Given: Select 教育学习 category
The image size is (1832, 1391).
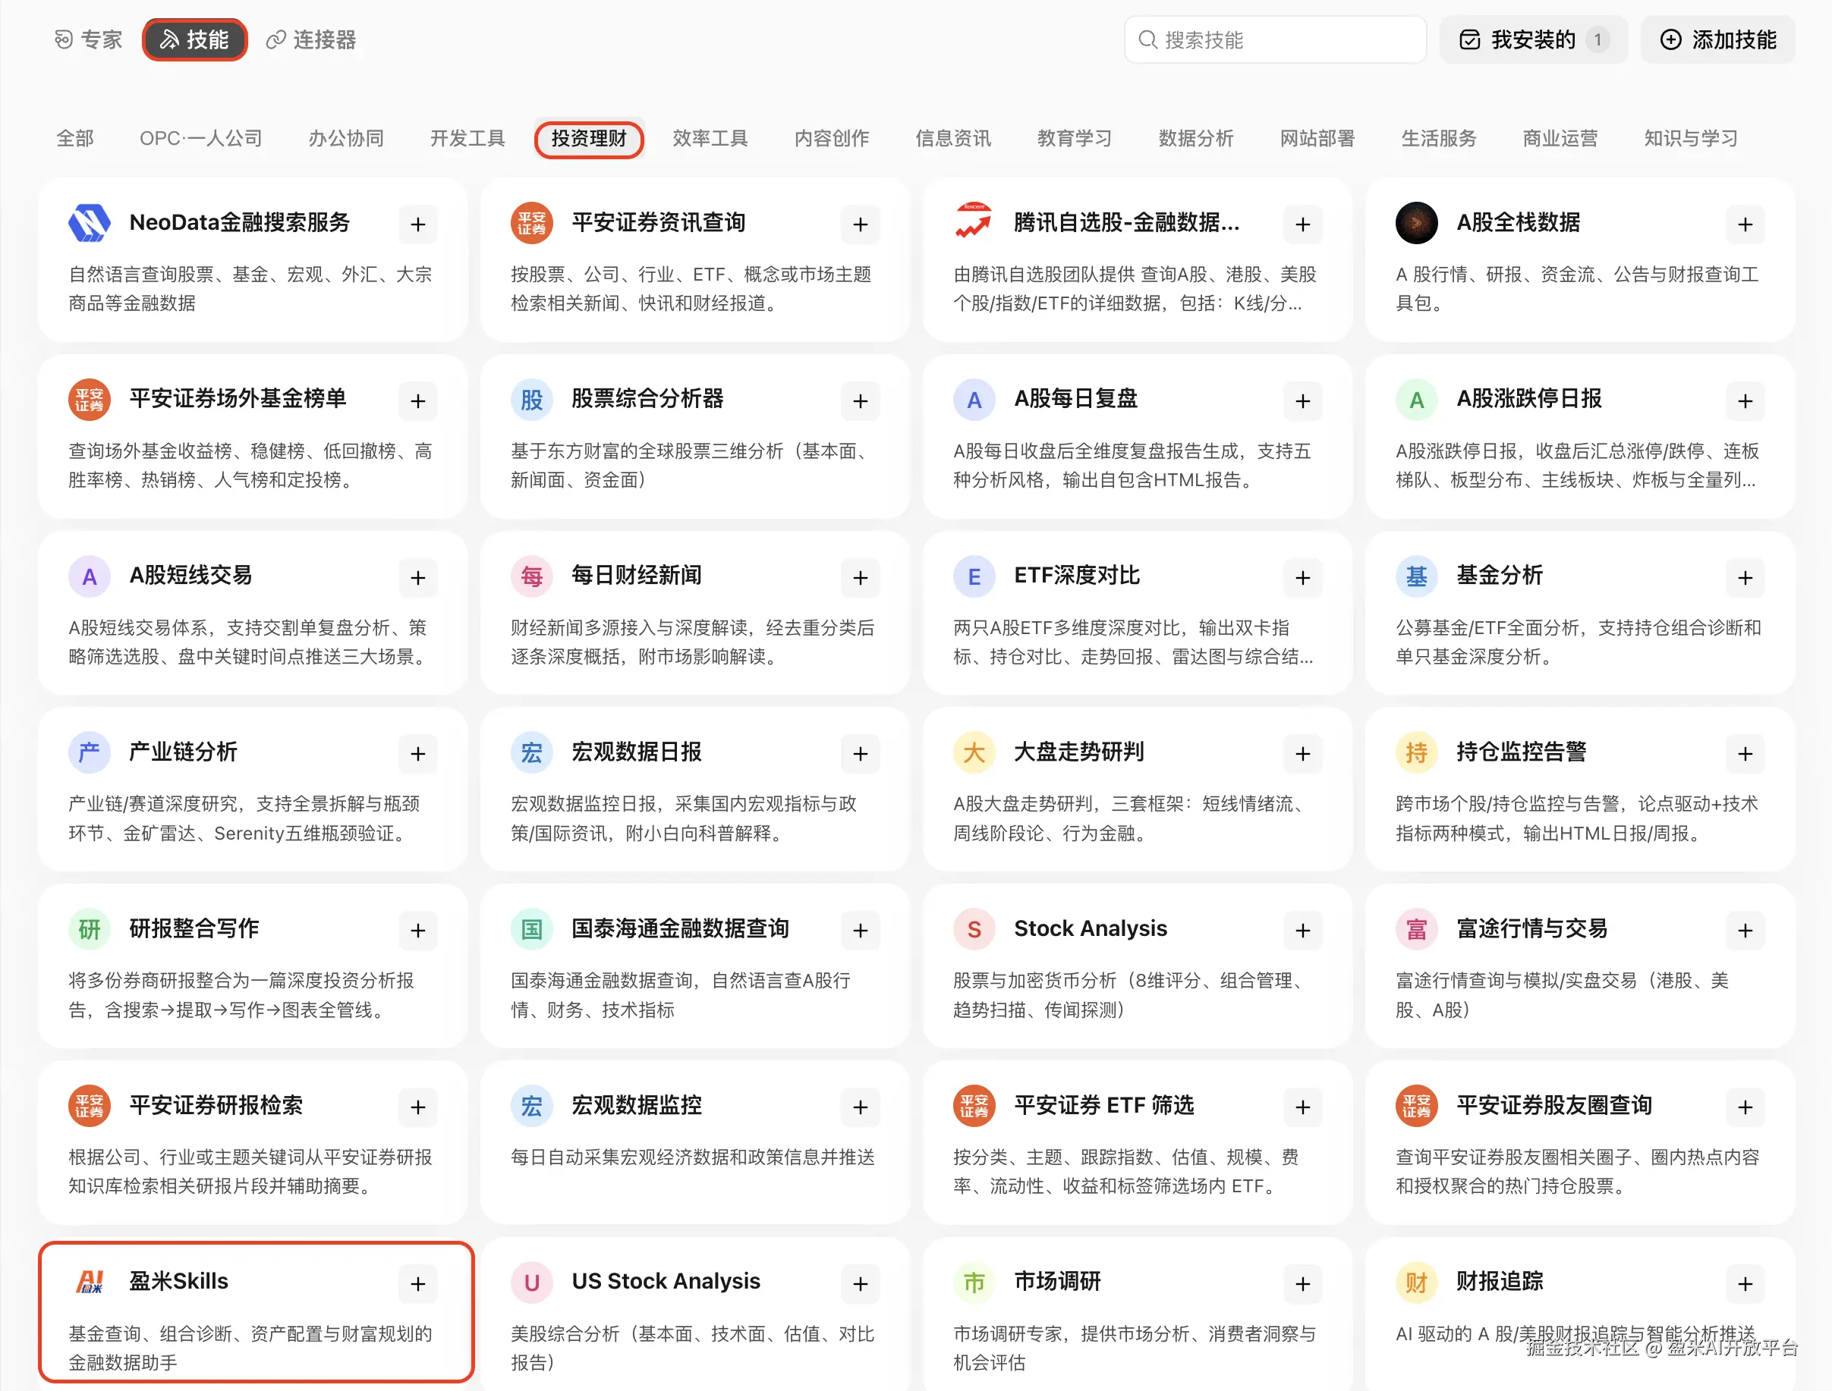Looking at the screenshot, I should [1075, 138].
